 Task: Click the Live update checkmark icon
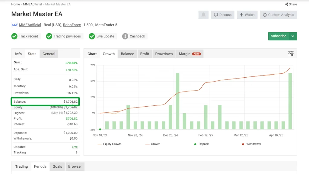pos(92,36)
